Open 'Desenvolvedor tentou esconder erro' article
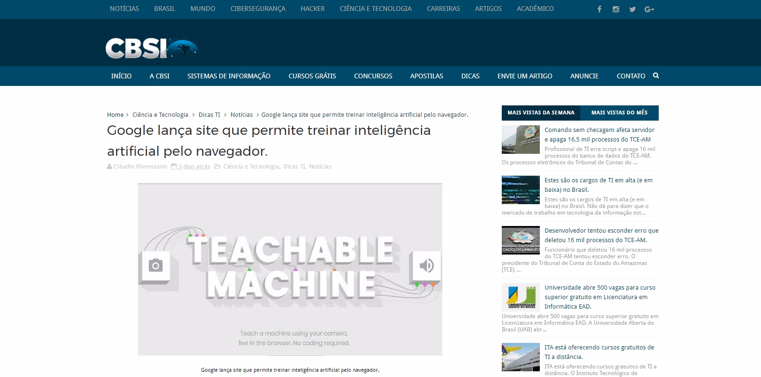 point(601,235)
